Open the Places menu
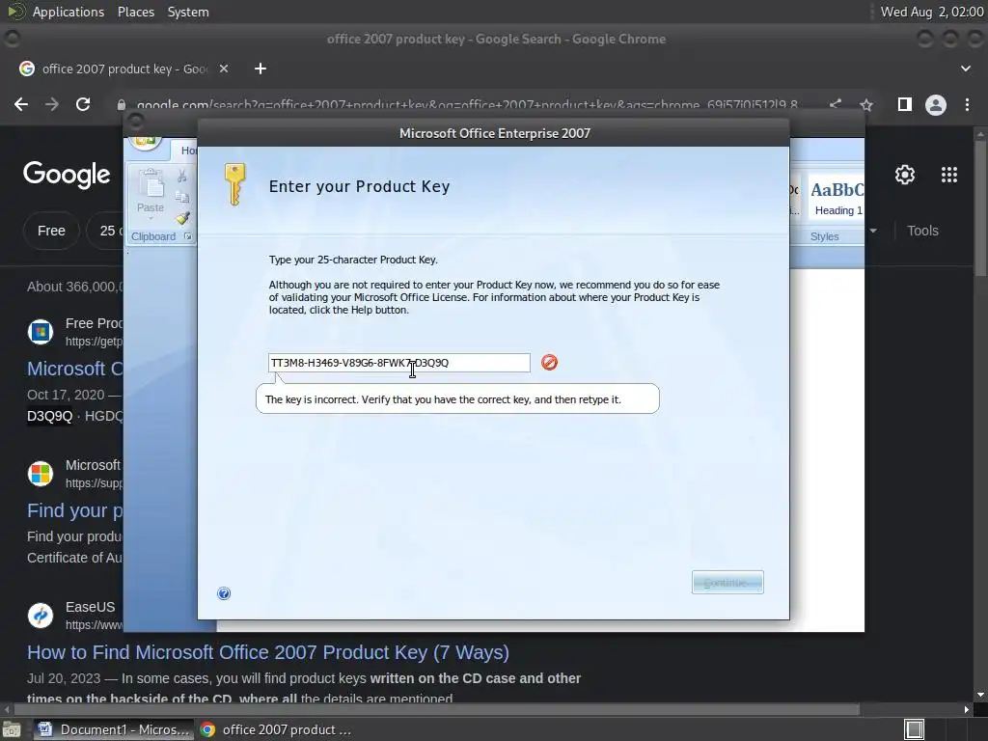The image size is (988, 741). click(x=135, y=12)
